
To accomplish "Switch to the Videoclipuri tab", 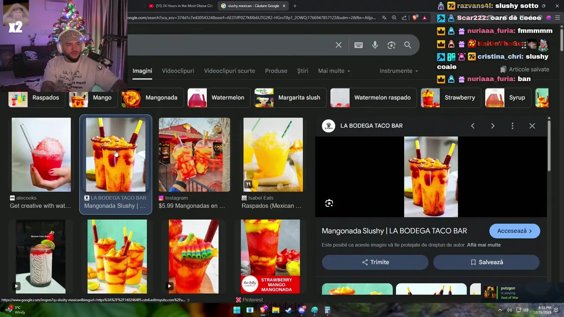I will (x=178, y=71).
